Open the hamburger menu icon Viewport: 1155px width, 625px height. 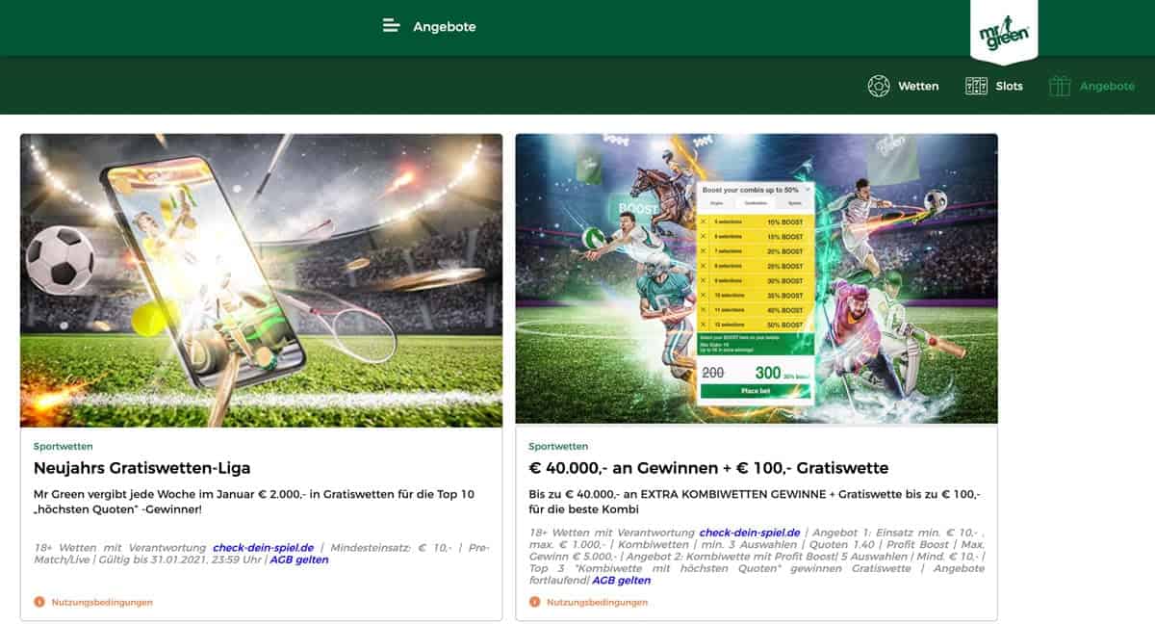[x=391, y=26]
